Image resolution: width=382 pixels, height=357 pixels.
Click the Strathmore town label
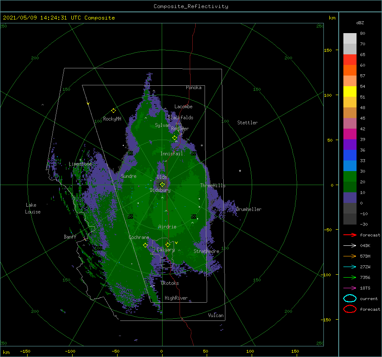[206, 251]
